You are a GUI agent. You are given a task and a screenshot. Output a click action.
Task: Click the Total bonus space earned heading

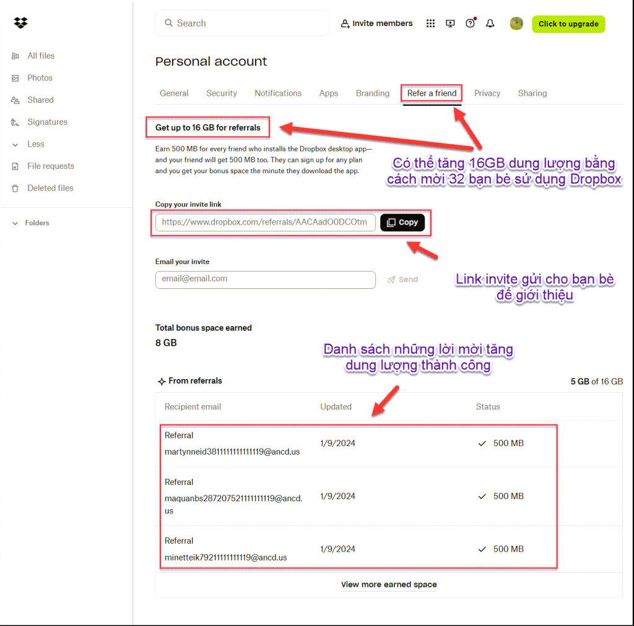pos(203,328)
